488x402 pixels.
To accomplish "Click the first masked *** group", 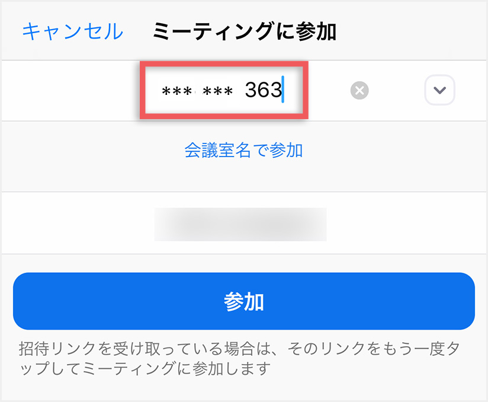I will (x=176, y=92).
